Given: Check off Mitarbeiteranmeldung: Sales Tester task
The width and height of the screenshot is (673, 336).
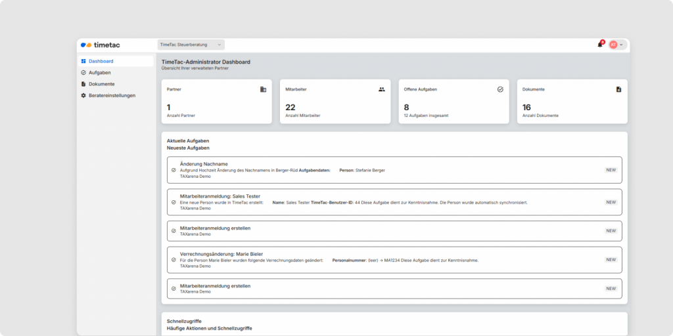Looking at the screenshot, I should [174, 202].
